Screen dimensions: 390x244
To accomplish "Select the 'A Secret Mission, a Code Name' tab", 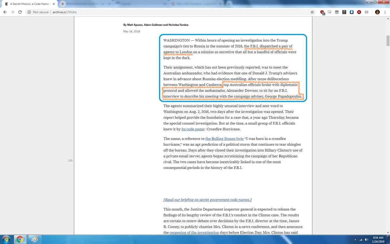I will (x=29, y=4).
